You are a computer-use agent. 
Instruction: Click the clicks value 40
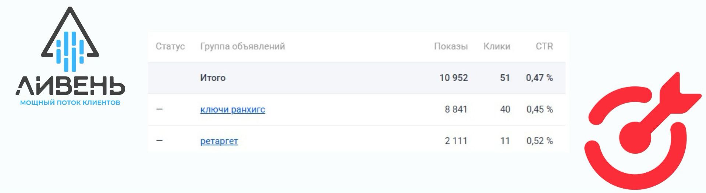point(505,110)
